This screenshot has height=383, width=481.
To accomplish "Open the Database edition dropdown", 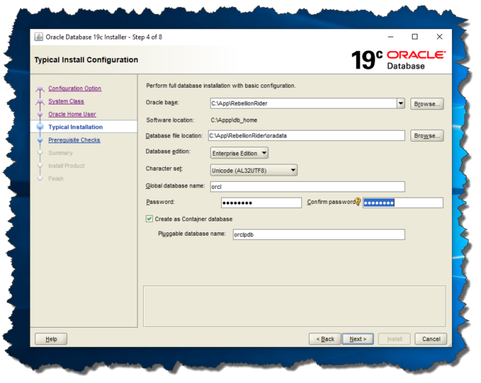I will (239, 153).
